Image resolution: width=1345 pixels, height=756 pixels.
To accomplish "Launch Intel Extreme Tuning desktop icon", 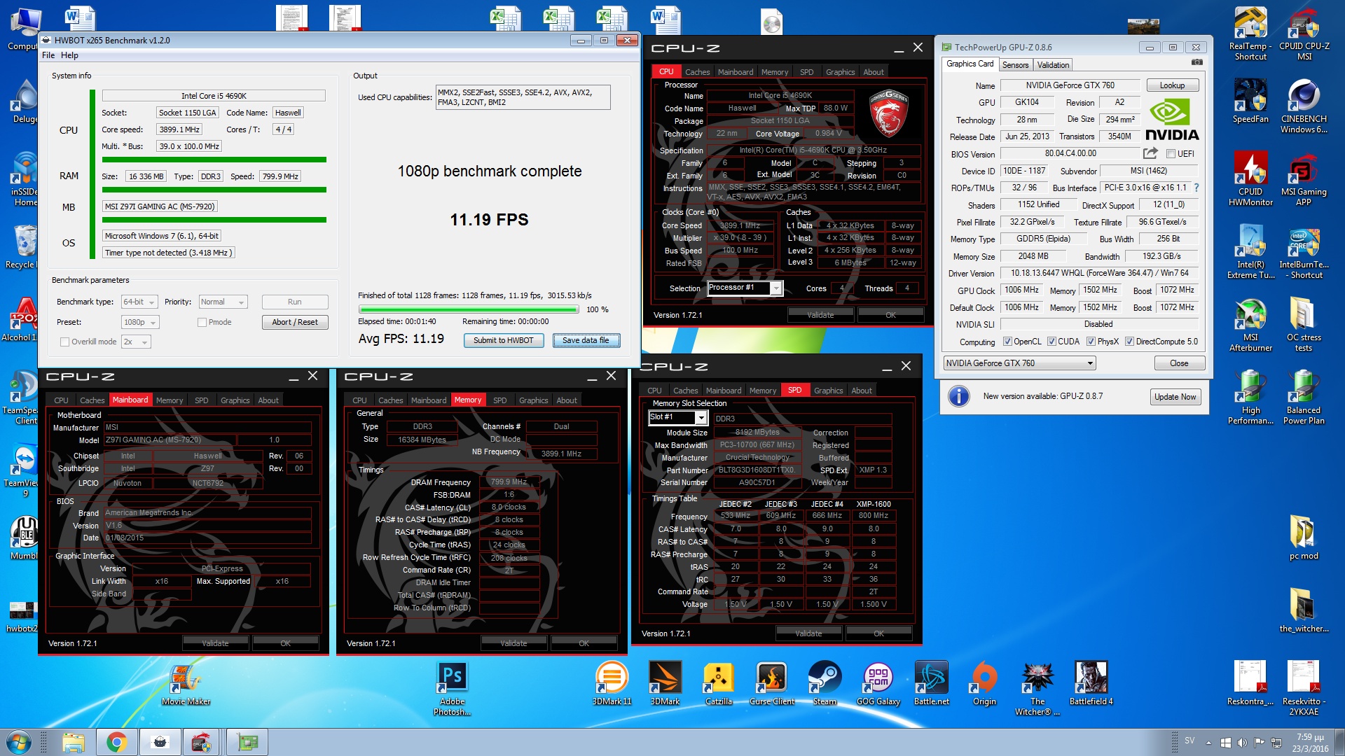I will click(x=1250, y=251).
